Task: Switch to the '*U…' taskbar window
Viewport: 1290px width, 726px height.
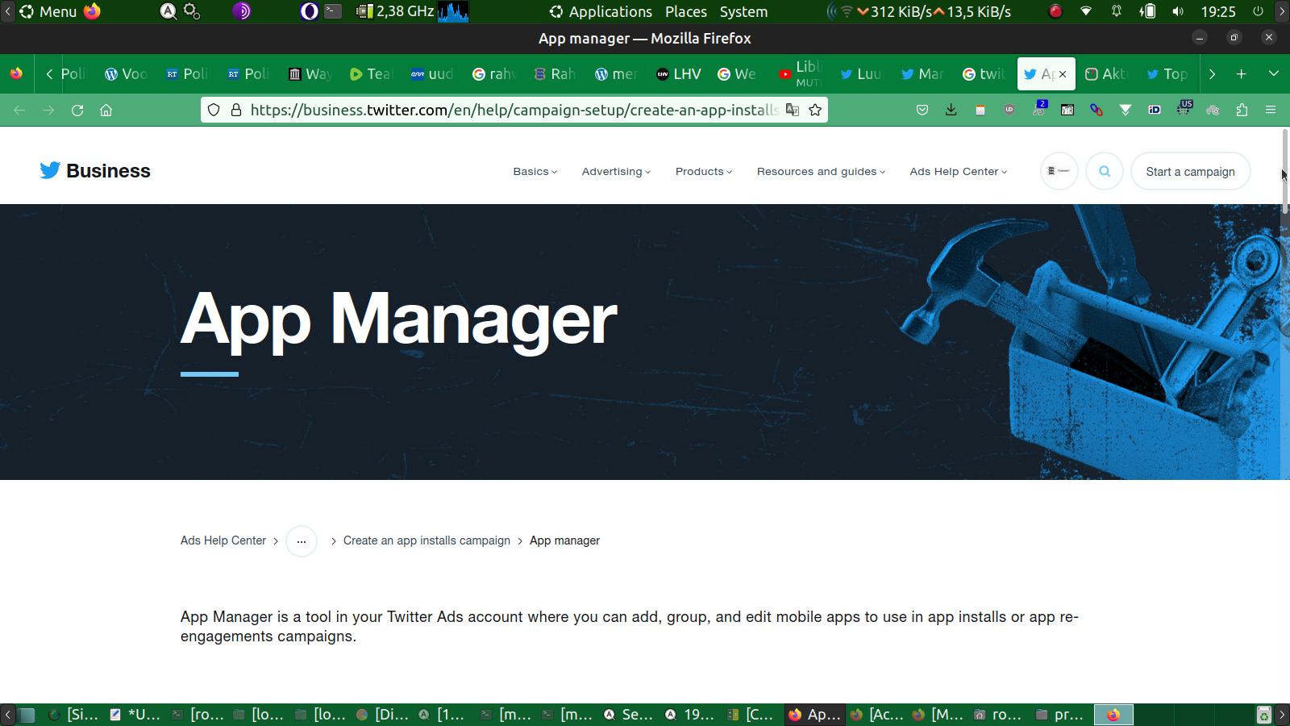Action: 135,715
